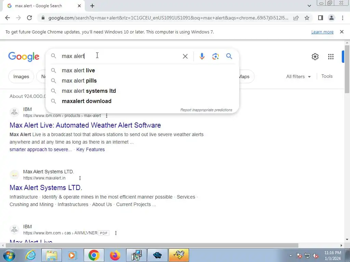Open the tab search chevron
350x262 pixels.
coord(309,6)
